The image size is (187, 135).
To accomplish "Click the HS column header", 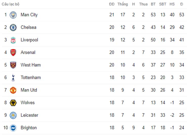I will click(172, 4).
